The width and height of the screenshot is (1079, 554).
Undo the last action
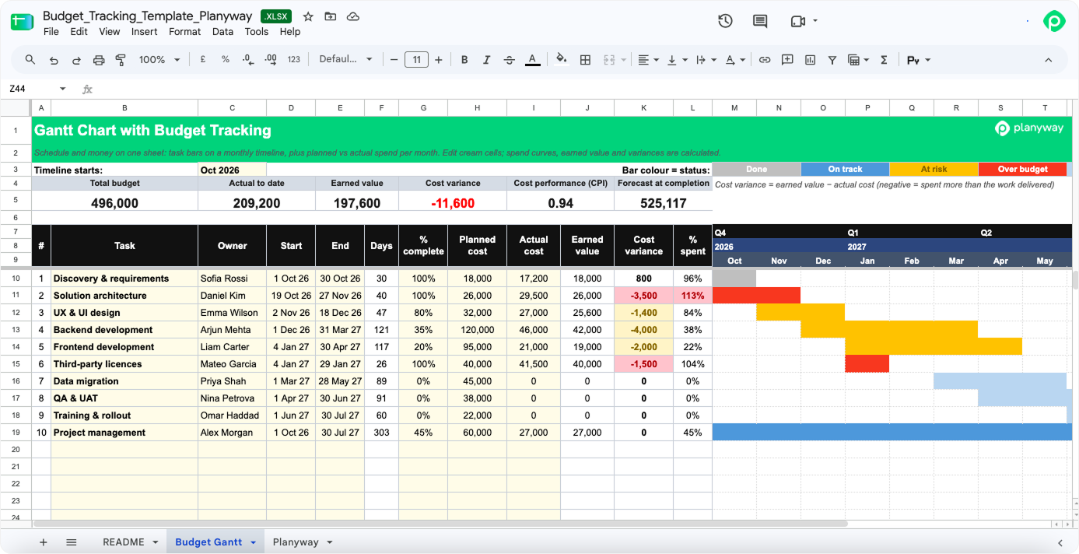point(54,60)
